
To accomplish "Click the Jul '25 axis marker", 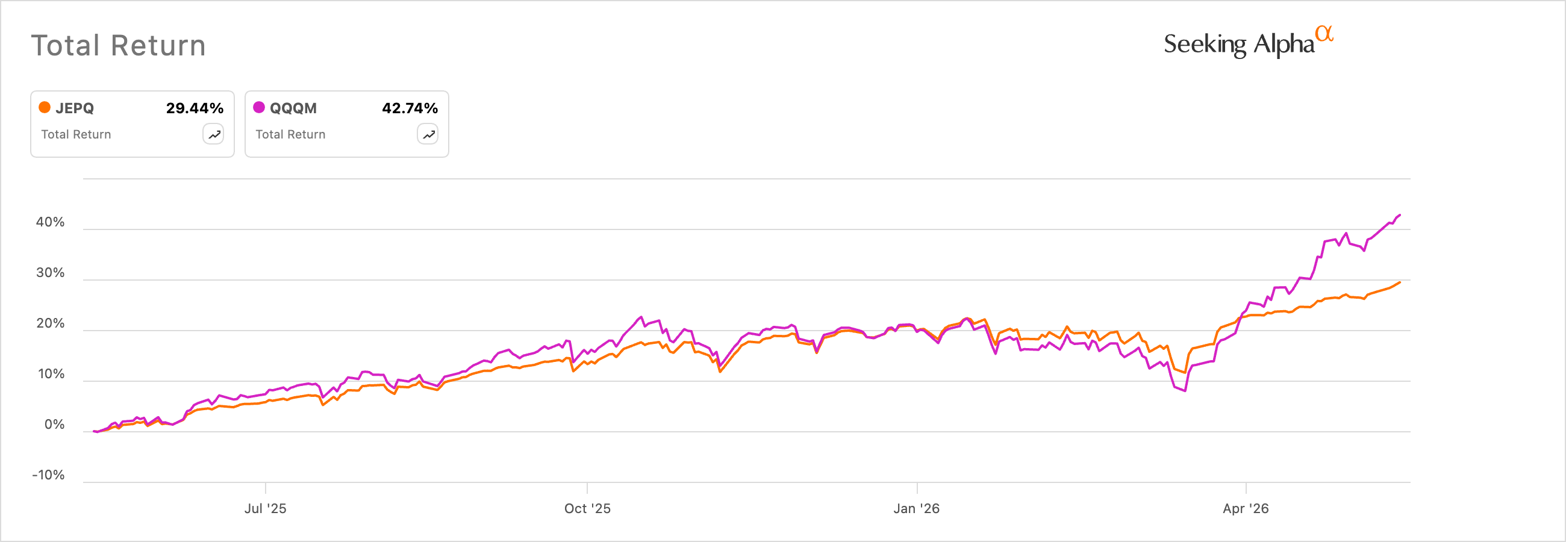I will [265, 509].
